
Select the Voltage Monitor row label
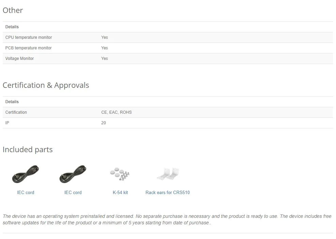click(x=19, y=59)
